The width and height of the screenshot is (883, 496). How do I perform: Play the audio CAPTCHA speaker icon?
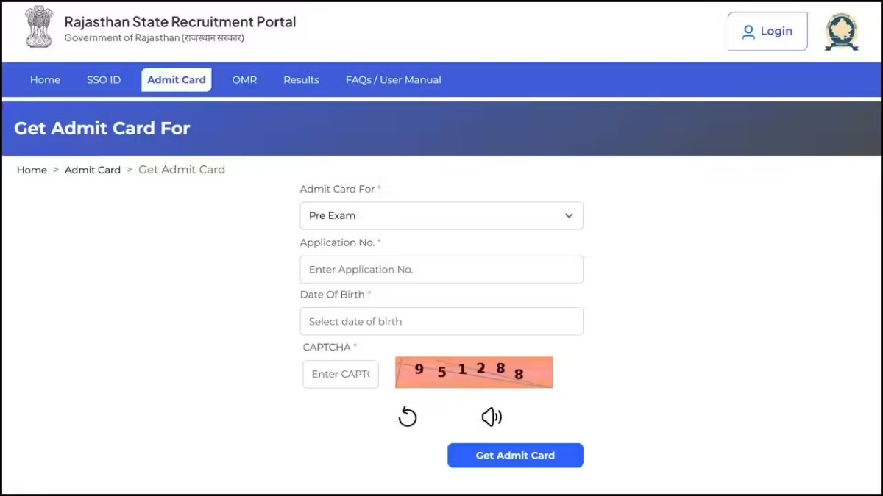492,417
